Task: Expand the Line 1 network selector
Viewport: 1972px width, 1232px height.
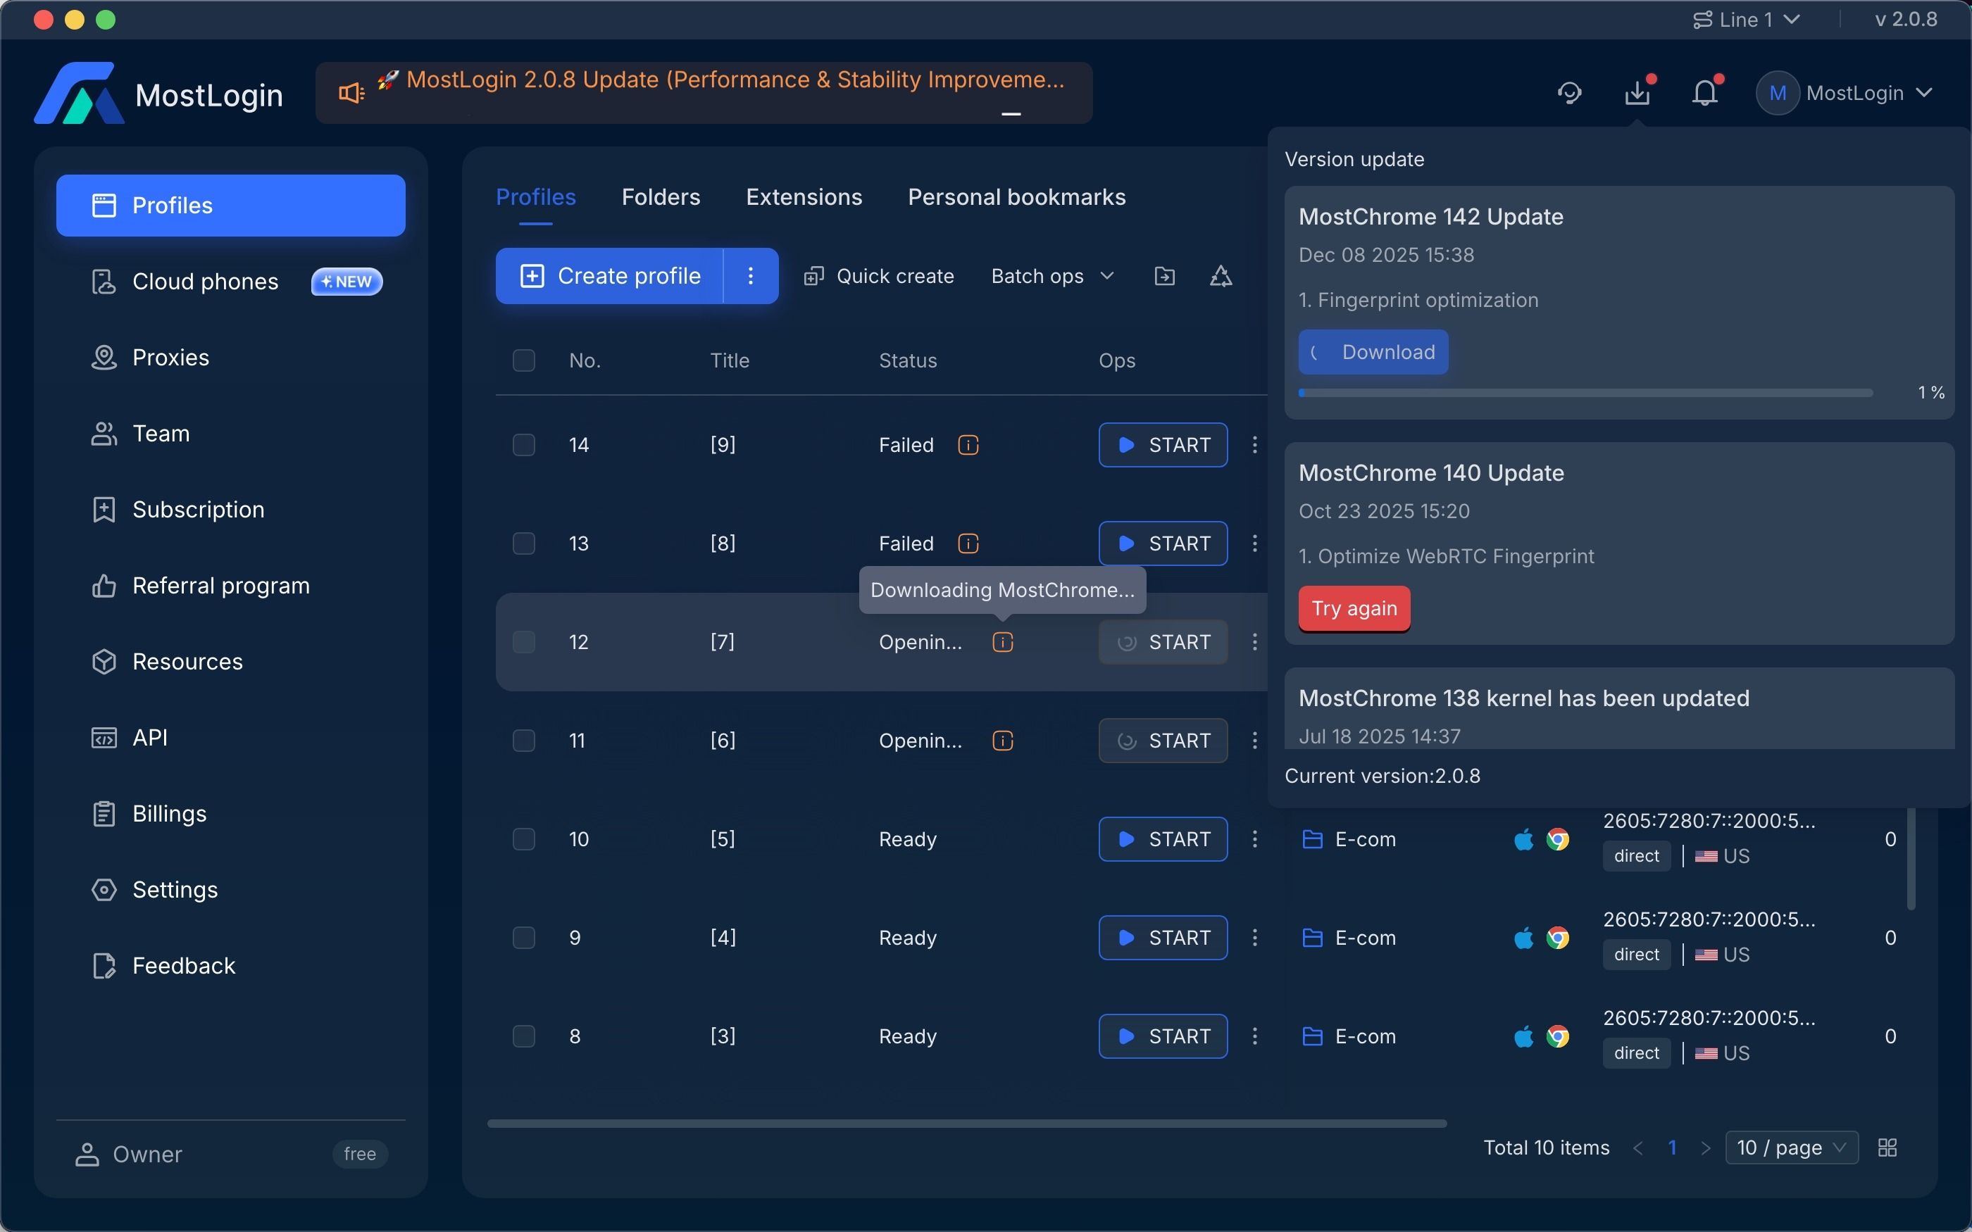Action: click(x=1747, y=20)
